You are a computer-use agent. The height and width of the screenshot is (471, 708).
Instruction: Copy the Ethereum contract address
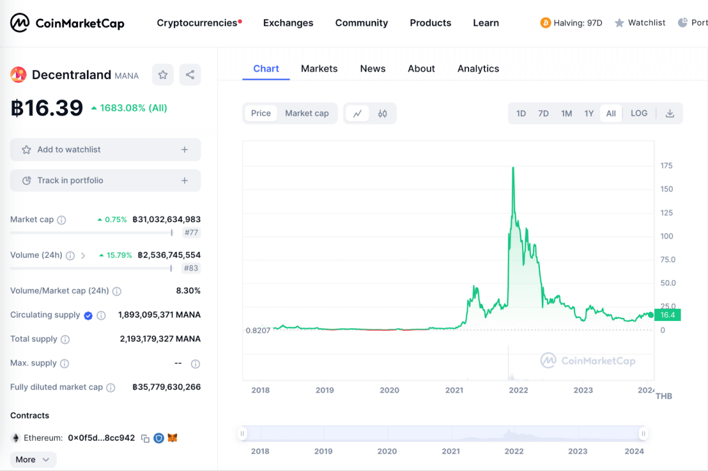(145, 439)
